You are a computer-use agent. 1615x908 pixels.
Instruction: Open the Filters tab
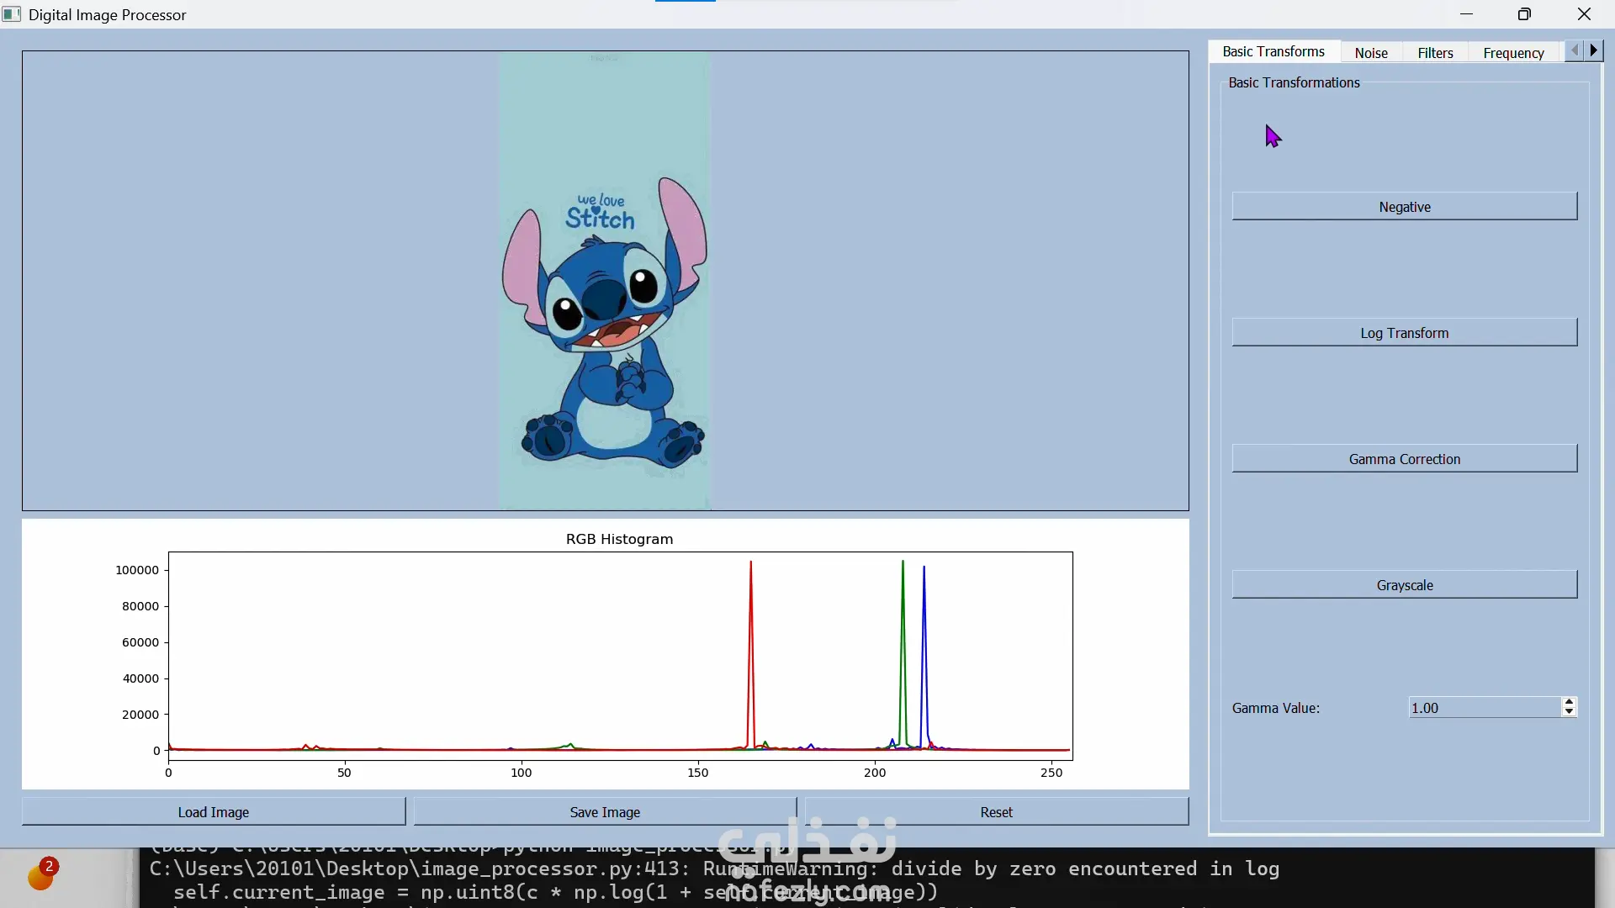(x=1434, y=53)
